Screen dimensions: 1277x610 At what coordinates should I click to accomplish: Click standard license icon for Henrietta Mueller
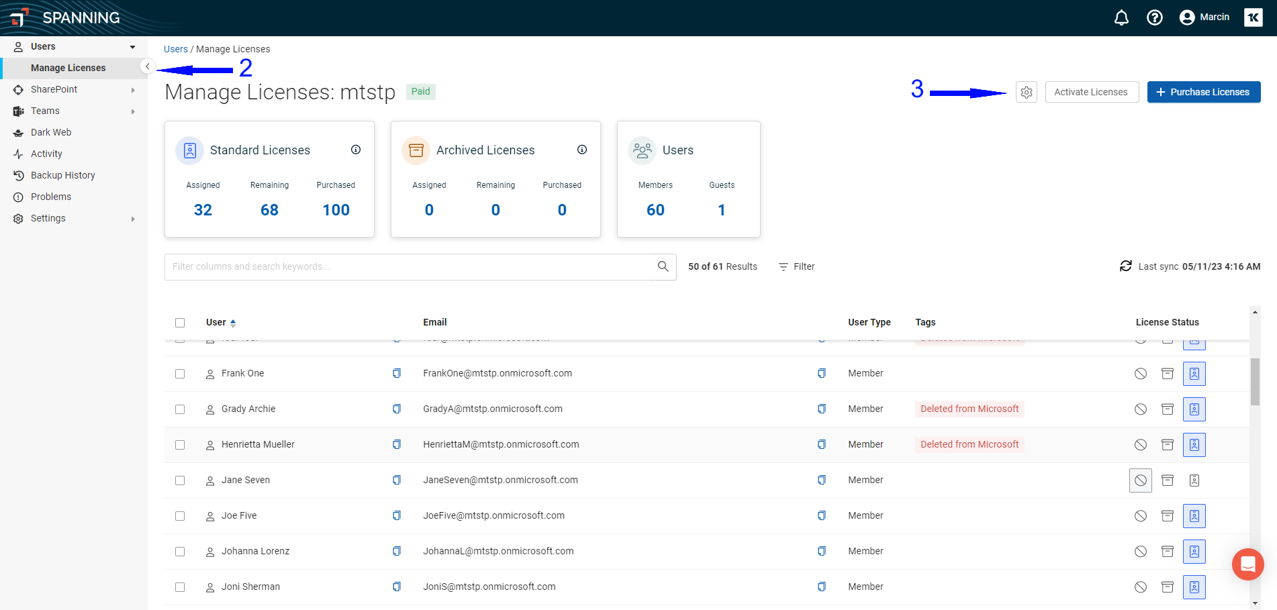pyautogui.click(x=1194, y=445)
